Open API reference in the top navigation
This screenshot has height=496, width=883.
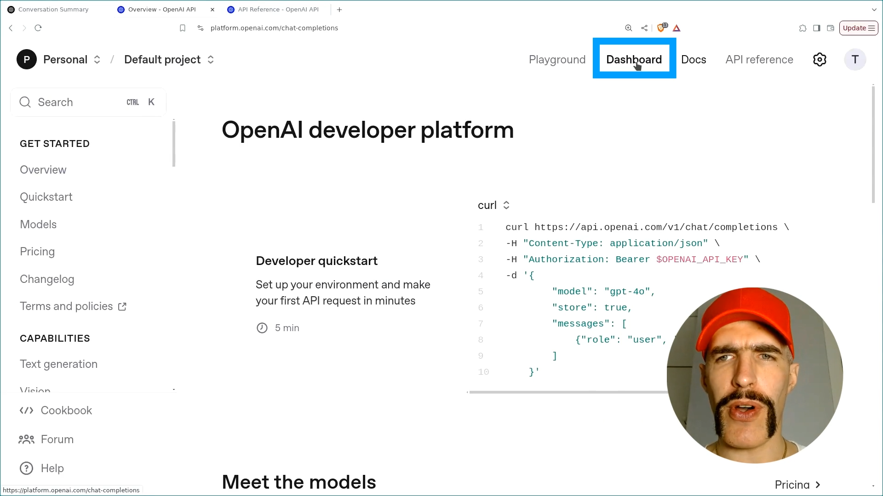coord(759,60)
